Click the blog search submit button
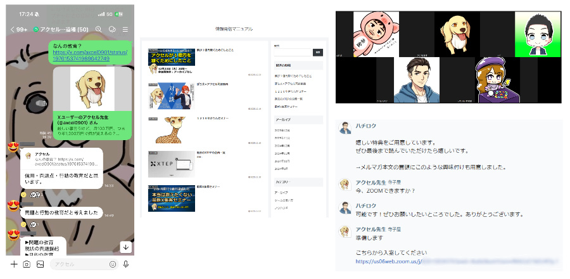570x279 pixels. (318, 52)
